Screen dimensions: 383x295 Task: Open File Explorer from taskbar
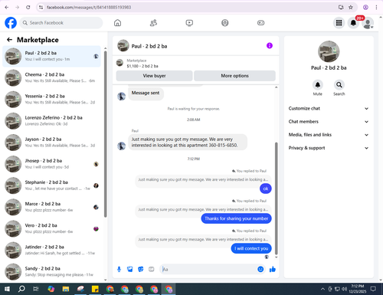(66, 289)
